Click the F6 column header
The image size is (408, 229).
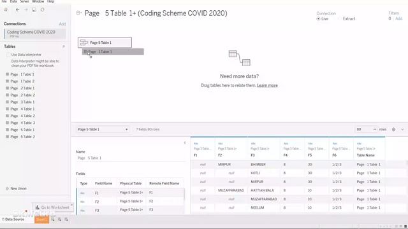[x=341, y=149]
